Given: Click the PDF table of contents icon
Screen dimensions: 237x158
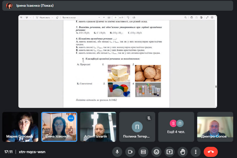Looking at the screenshot, I should pyautogui.click(x=21, y=18).
